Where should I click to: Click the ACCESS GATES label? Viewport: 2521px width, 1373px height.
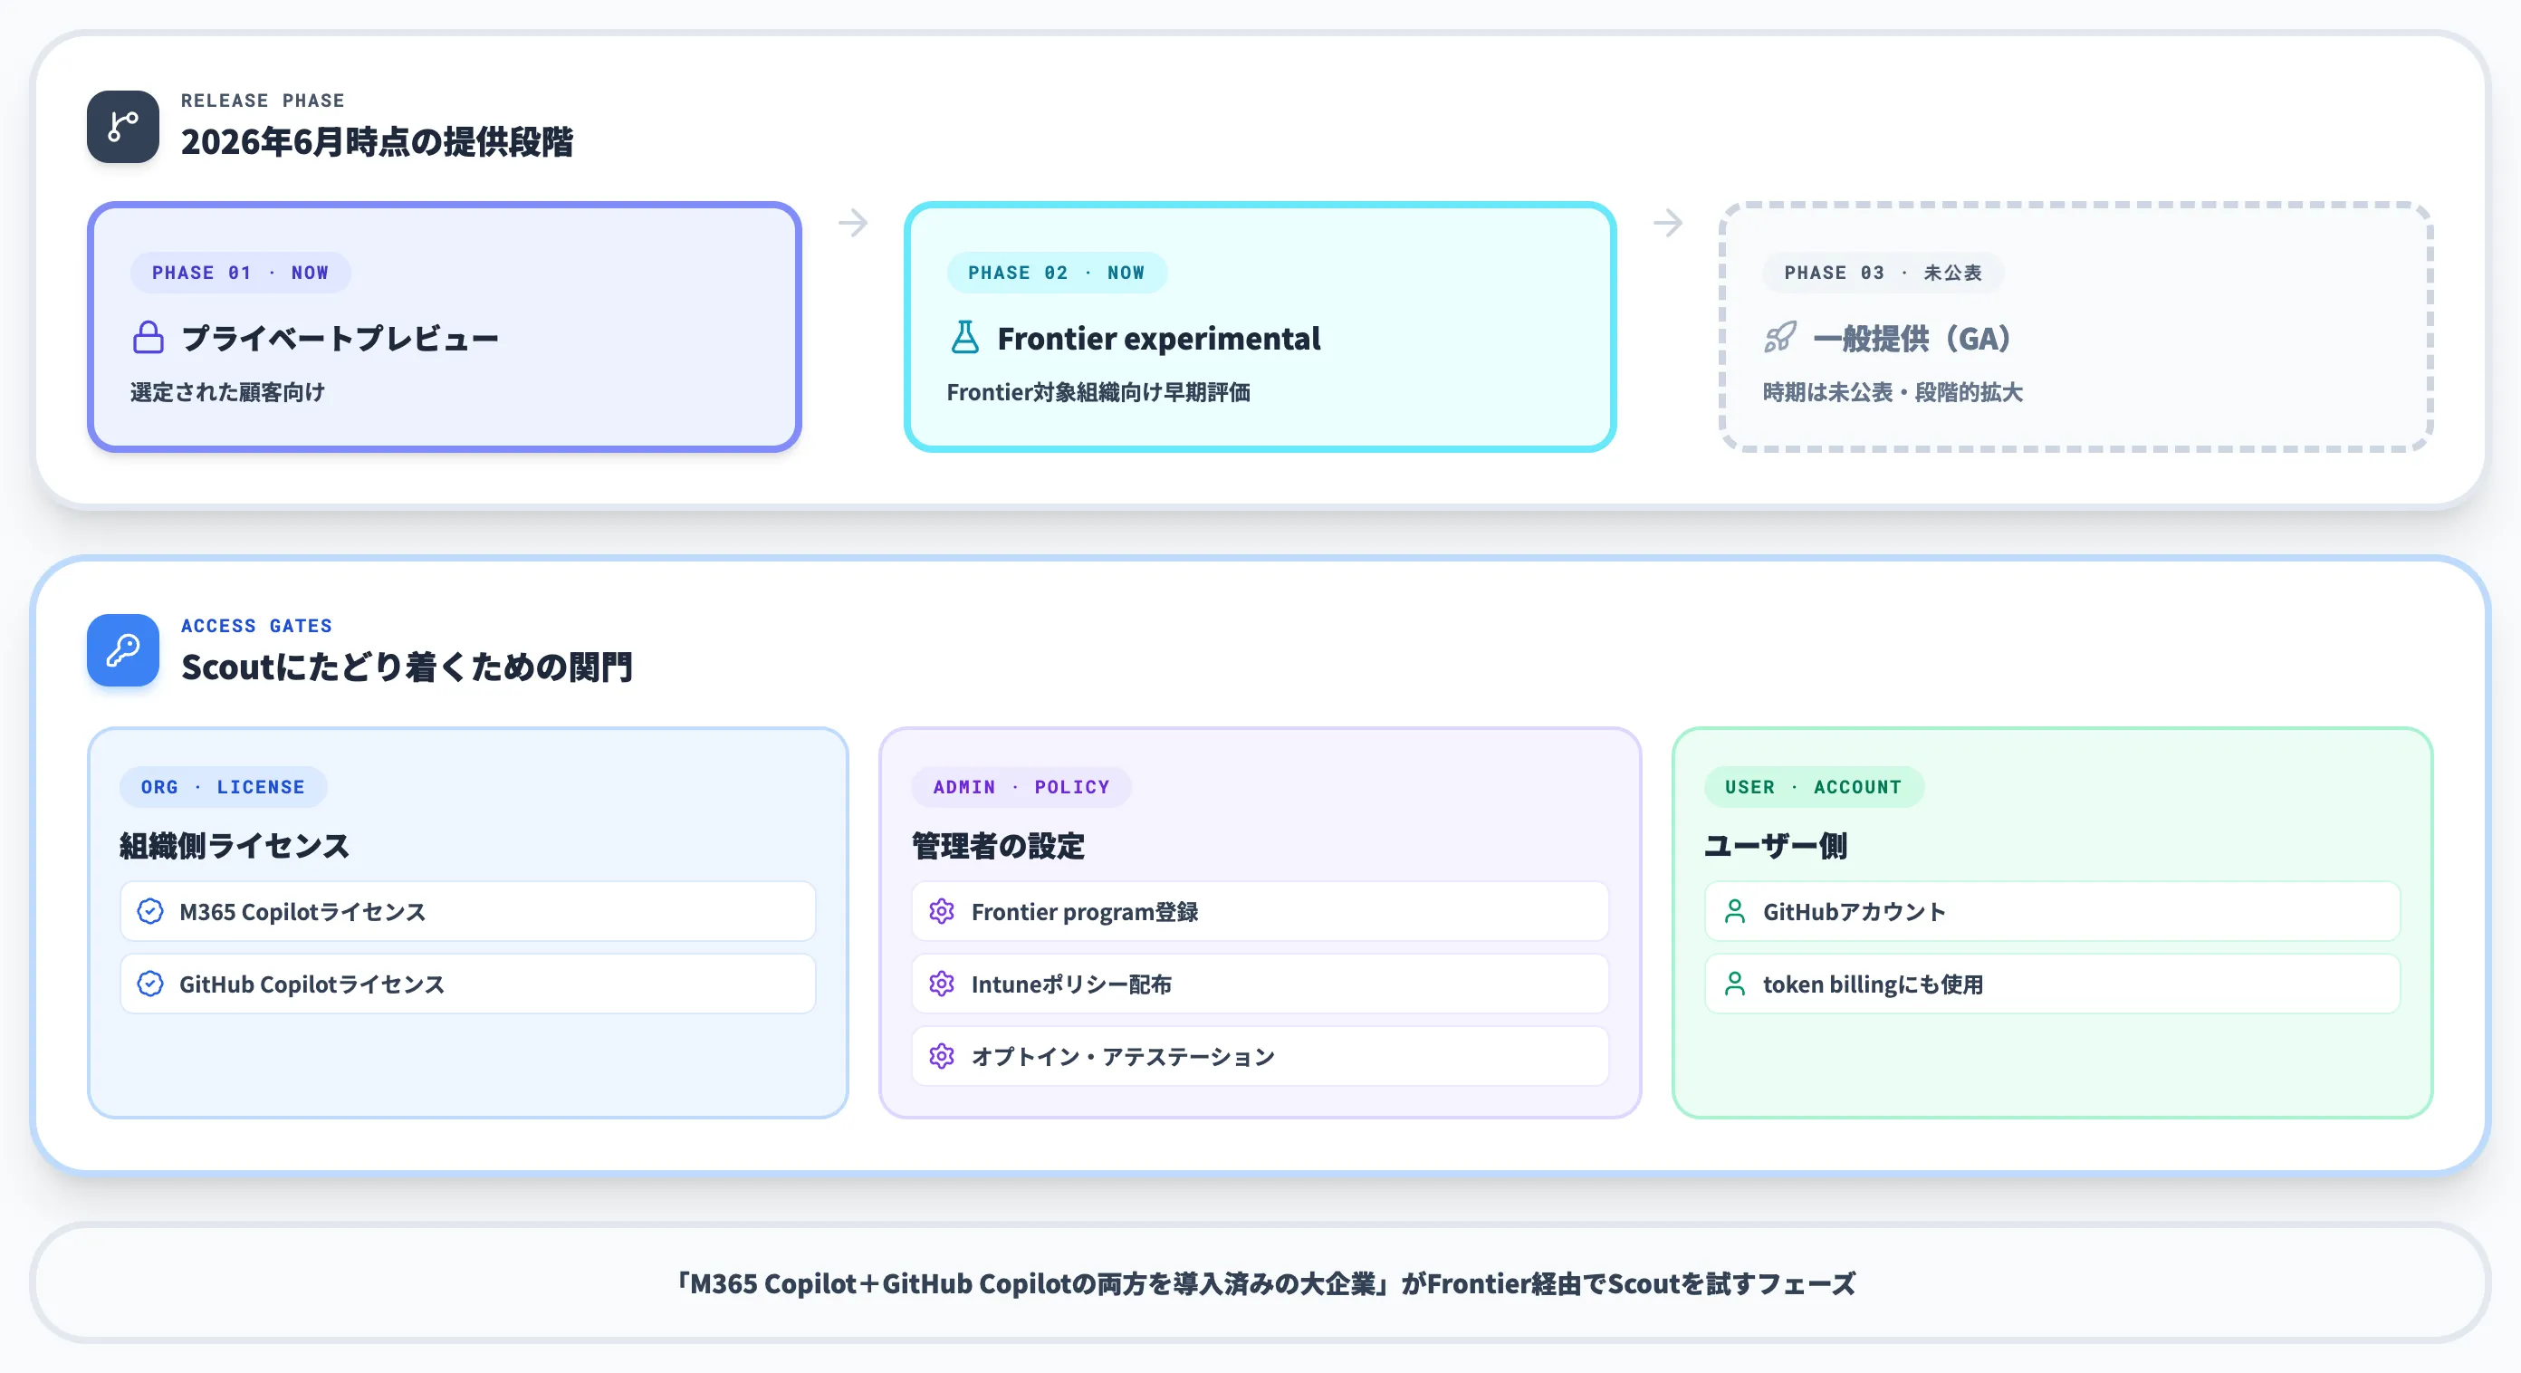pyautogui.click(x=256, y=625)
